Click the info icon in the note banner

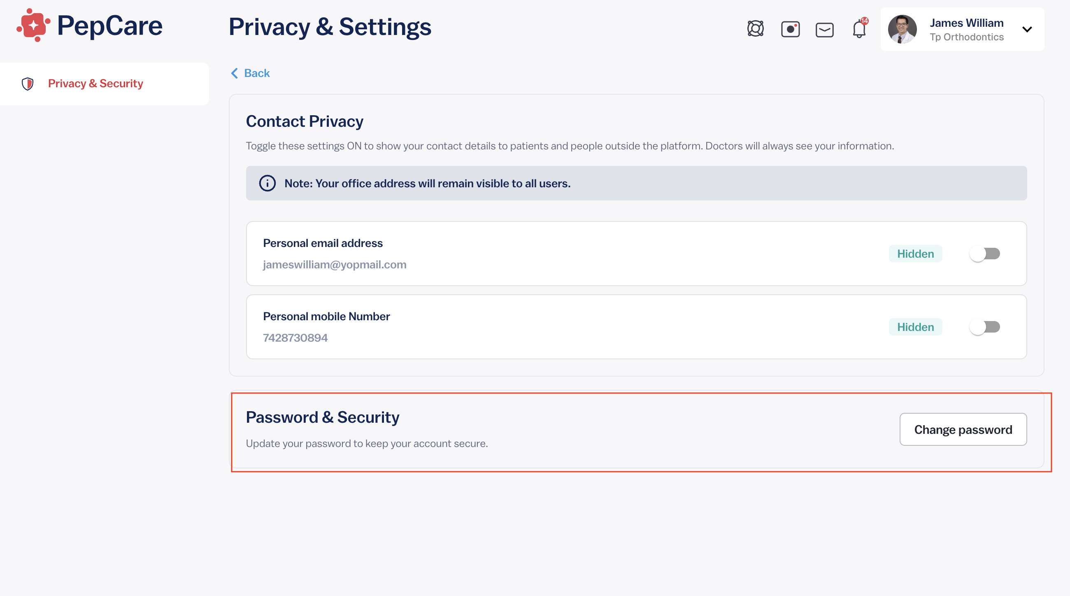point(267,183)
